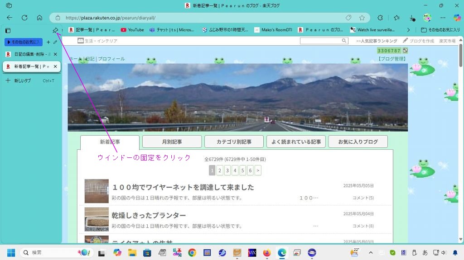Open the カテゴリ別記事 tab
Screen dimensions: 464x260
(x=234, y=142)
